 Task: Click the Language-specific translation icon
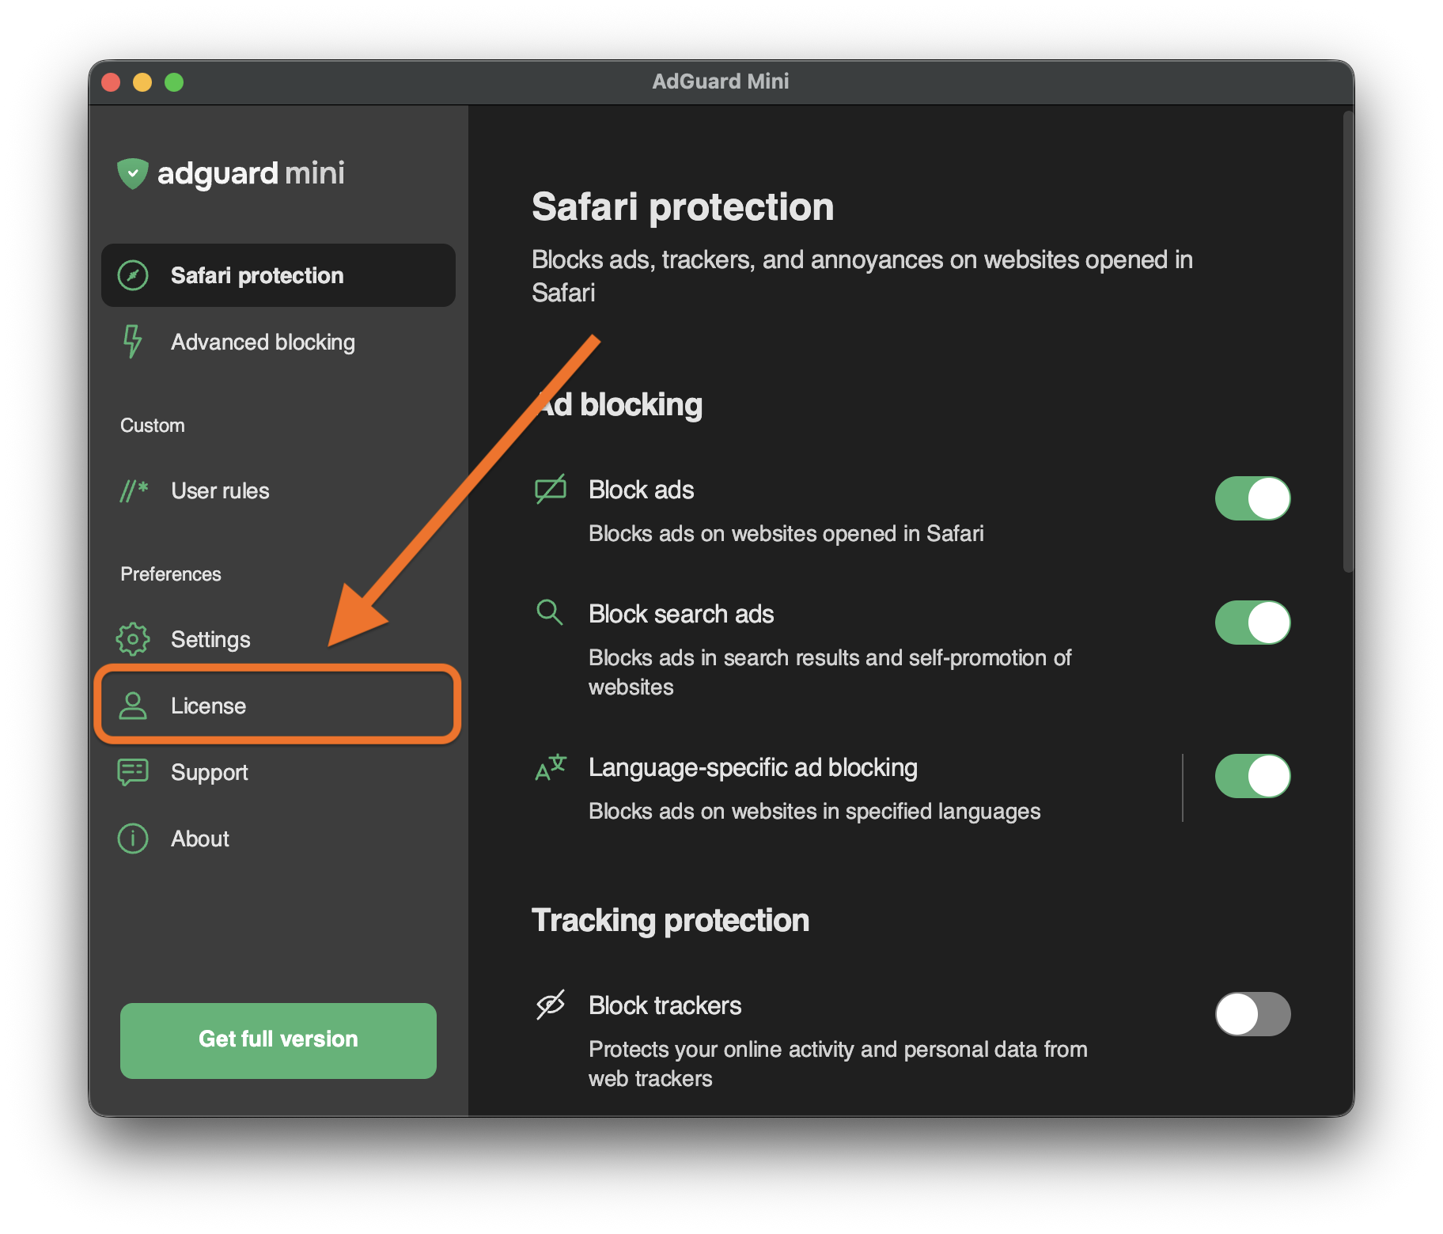[x=551, y=767]
